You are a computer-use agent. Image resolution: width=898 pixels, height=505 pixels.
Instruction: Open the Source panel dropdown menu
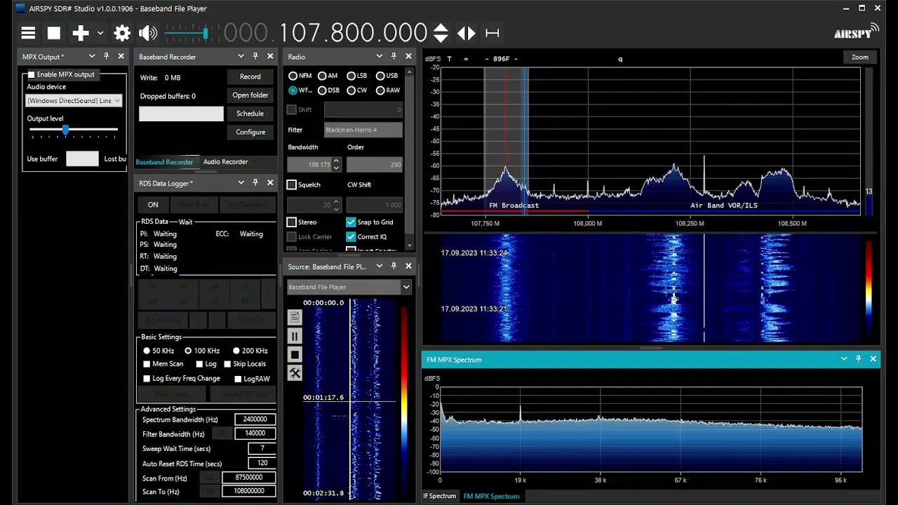click(379, 267)
